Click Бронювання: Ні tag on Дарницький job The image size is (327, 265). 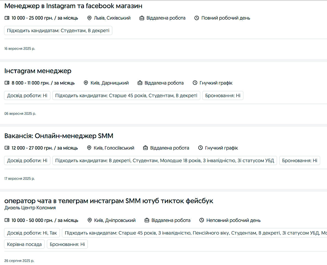[223, 96]
